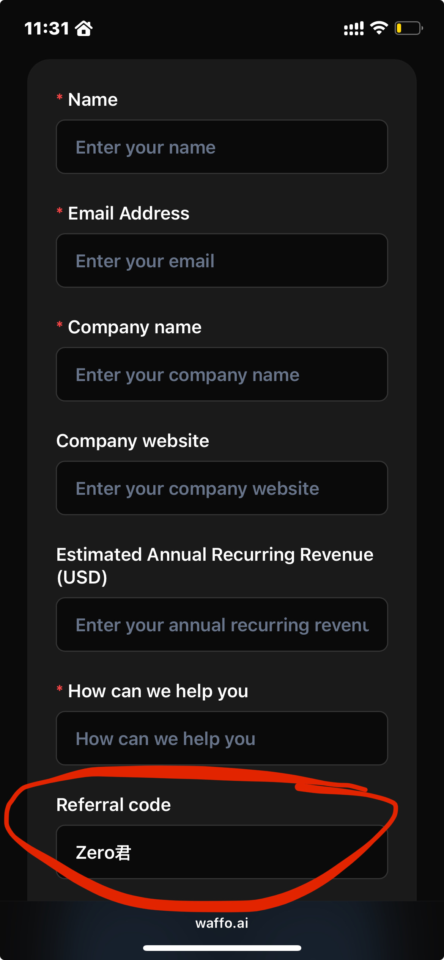Click the annual recurring revenue input
Screen dimensions: 444x960
222,625
